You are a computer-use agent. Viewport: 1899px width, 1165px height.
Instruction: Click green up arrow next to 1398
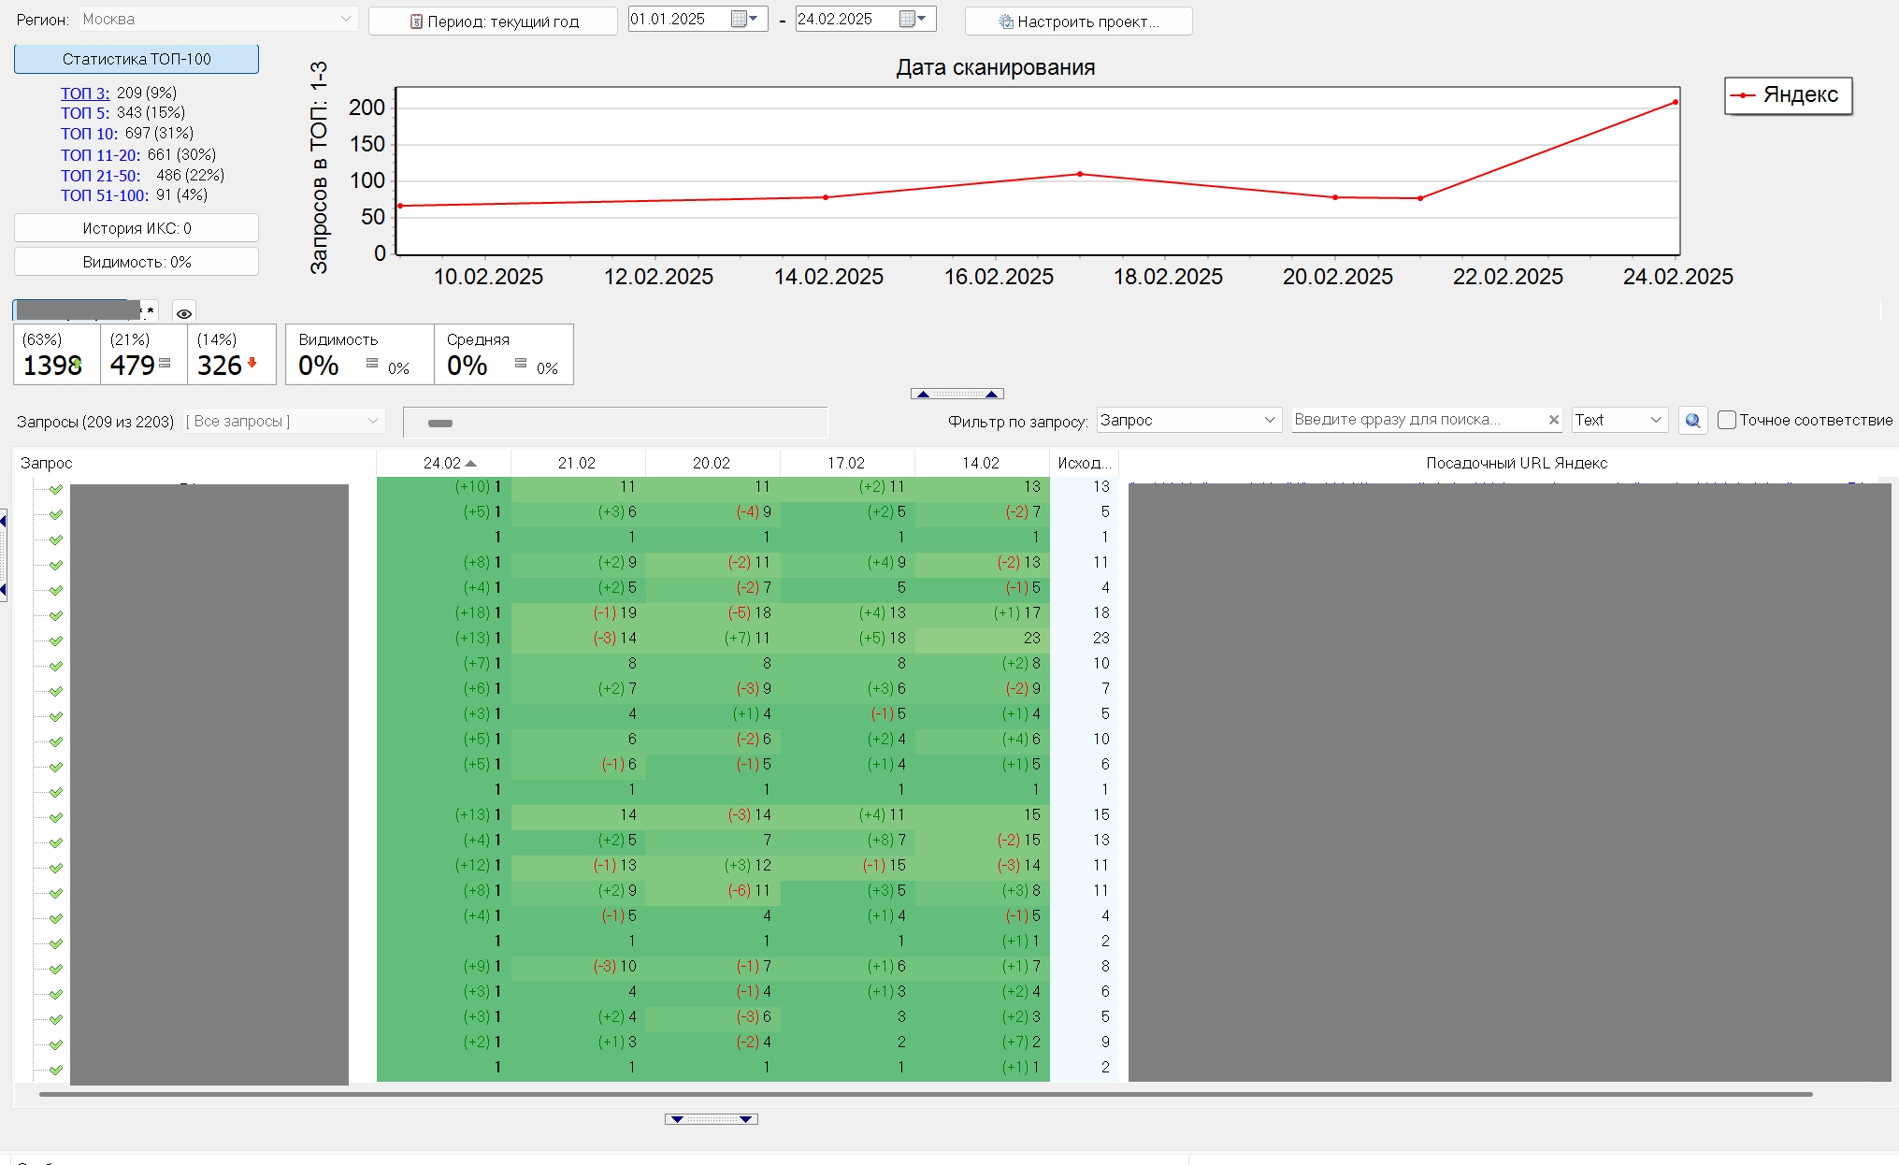pyautogui.click(x=78, y=363)
